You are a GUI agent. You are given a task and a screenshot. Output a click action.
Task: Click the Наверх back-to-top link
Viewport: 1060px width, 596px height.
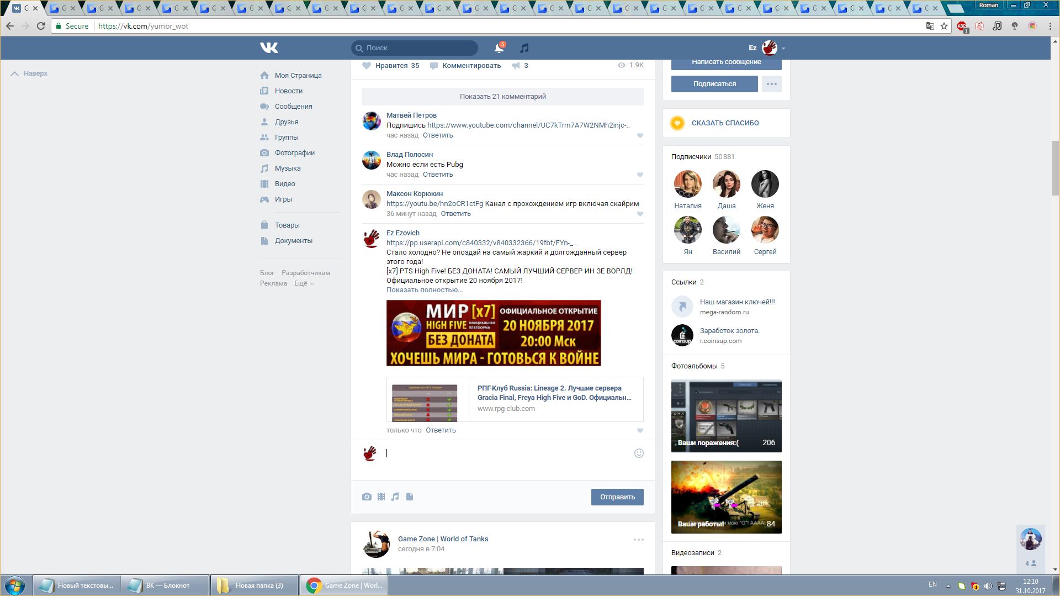29,73
